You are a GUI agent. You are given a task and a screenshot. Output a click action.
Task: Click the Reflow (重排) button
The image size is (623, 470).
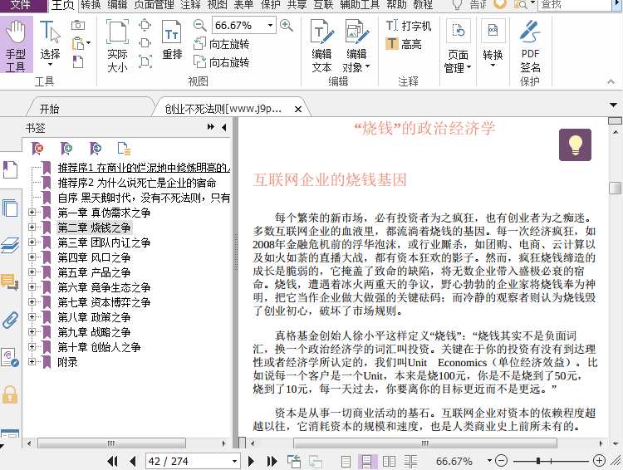point(172,41)
